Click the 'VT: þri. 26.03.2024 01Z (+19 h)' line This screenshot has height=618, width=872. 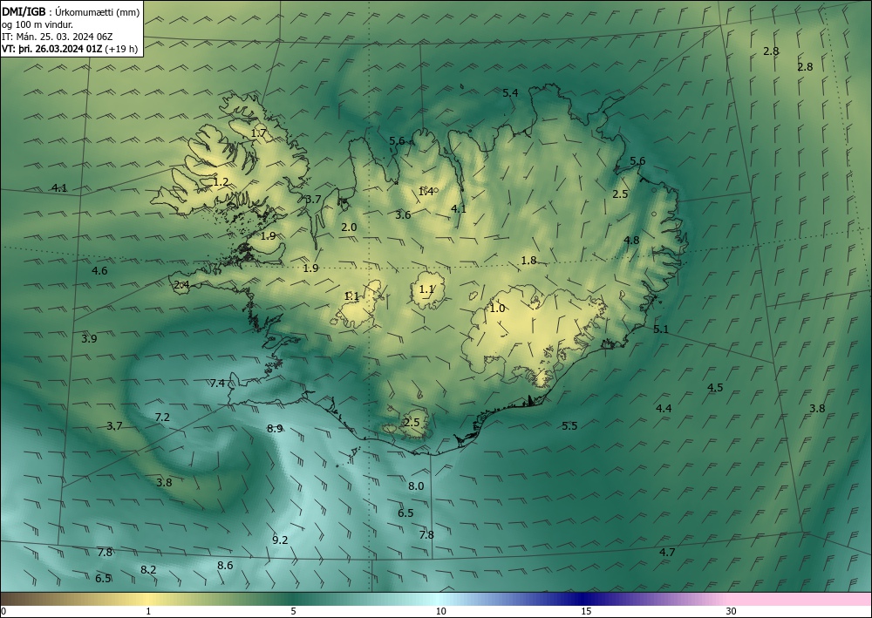coord(70,49)
